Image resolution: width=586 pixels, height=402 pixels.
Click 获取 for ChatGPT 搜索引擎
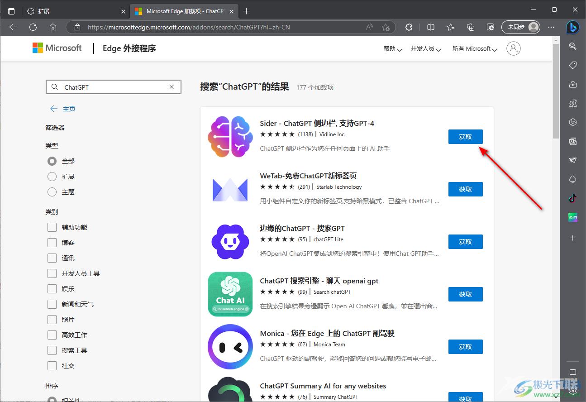[465, 294]
